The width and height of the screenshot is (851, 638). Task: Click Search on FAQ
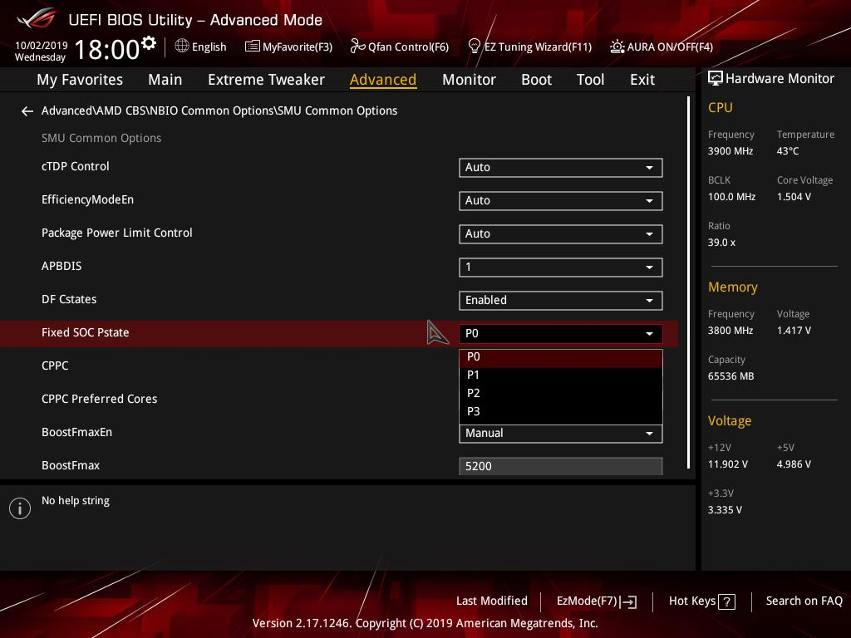click(x=804, y=601)
